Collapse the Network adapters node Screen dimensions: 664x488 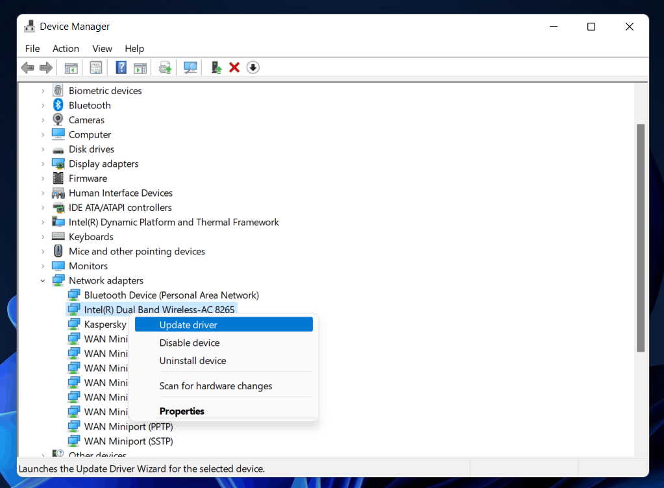(43, 280)
